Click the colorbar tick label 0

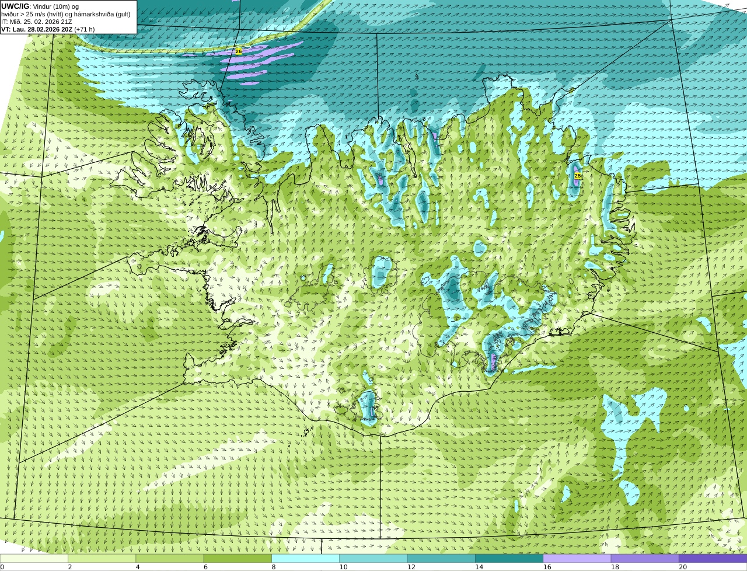click(2, 567)
